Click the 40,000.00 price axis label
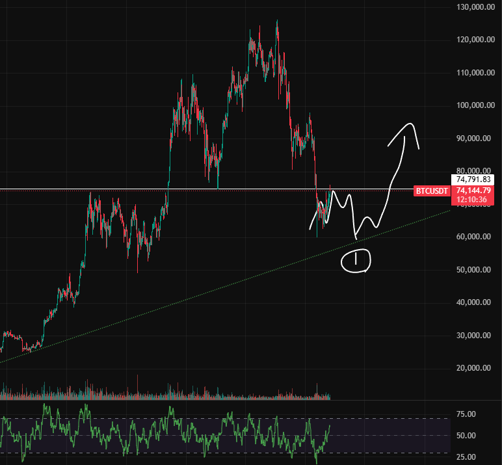Viewport: 502px width, 465px height. pos(473,302)
